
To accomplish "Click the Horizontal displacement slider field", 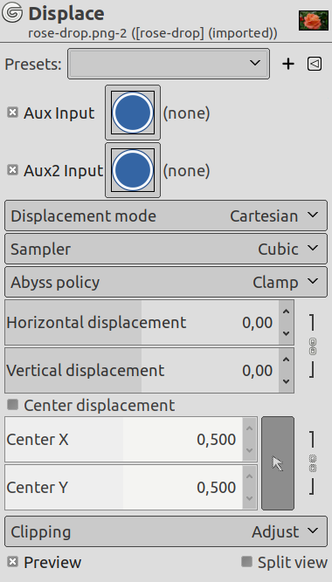I will coord(142,323).
